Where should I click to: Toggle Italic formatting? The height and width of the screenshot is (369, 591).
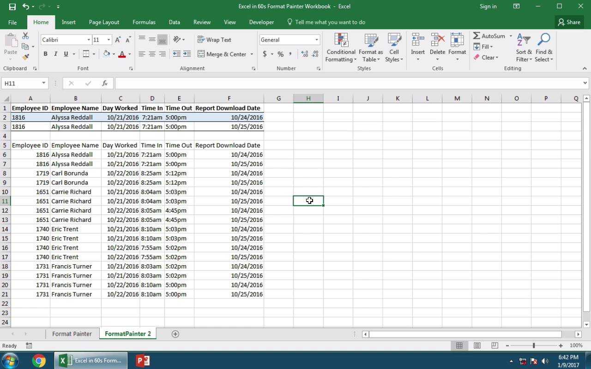tap(55, 54)
